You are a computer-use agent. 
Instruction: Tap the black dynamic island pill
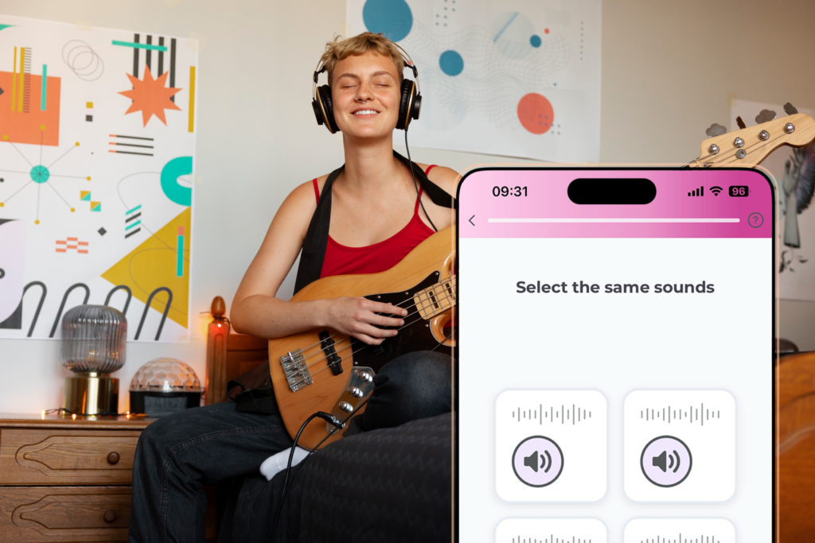point(612,192)
